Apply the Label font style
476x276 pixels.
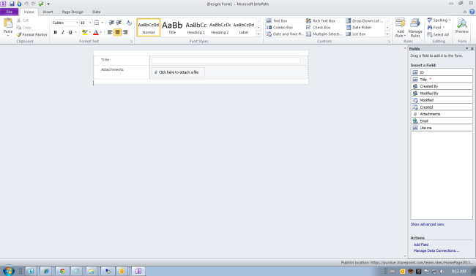243,28
